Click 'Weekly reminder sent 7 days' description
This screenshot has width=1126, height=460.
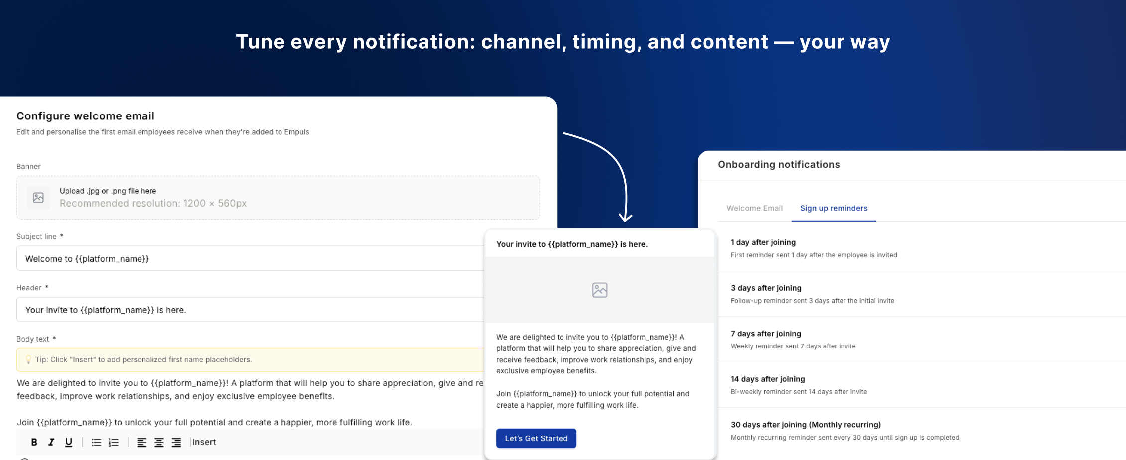coord(793,346)
